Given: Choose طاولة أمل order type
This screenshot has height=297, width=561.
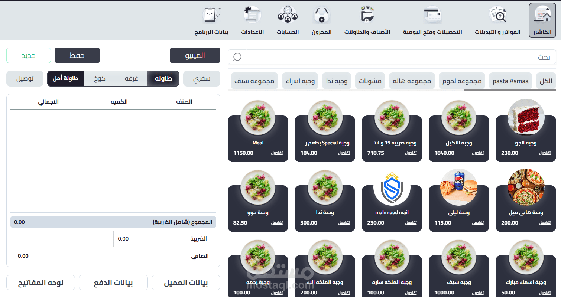Looking at the screenshot, I should (65, 79).
